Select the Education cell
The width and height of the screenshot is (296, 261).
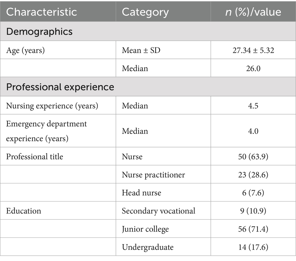24,211
